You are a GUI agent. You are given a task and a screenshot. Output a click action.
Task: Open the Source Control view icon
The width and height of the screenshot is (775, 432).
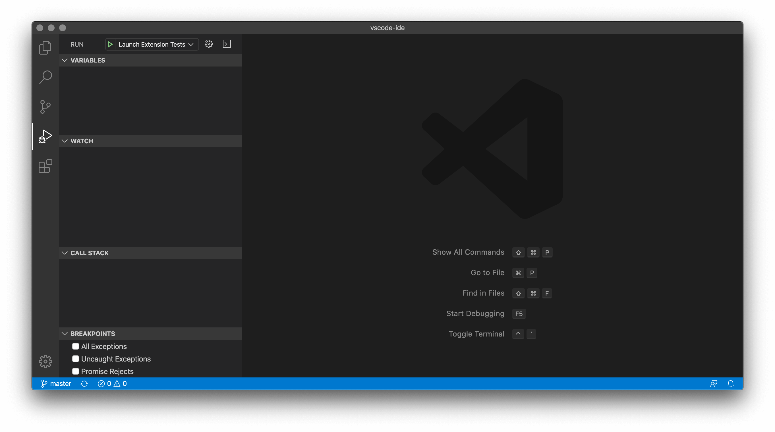[x=45, y=107]
